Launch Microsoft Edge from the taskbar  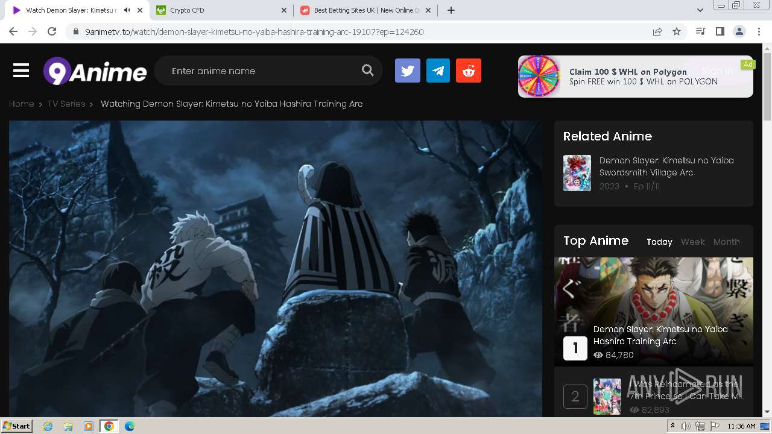tap(130, 426)
